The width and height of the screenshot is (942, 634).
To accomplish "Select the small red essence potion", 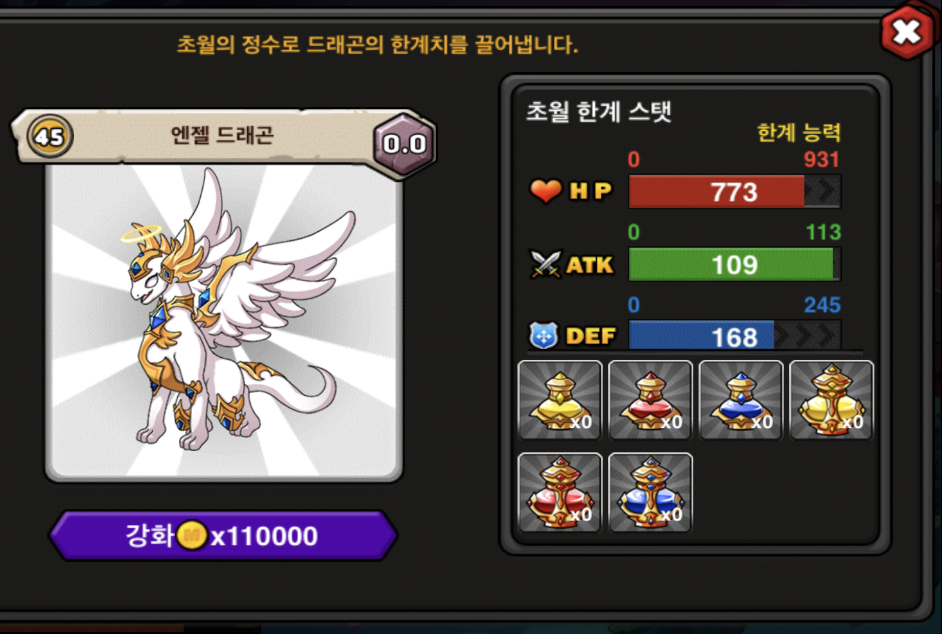I will click(x=650, y=400).
